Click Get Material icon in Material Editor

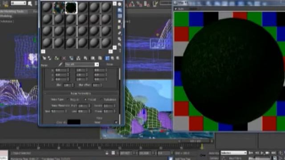pos(44,58)
